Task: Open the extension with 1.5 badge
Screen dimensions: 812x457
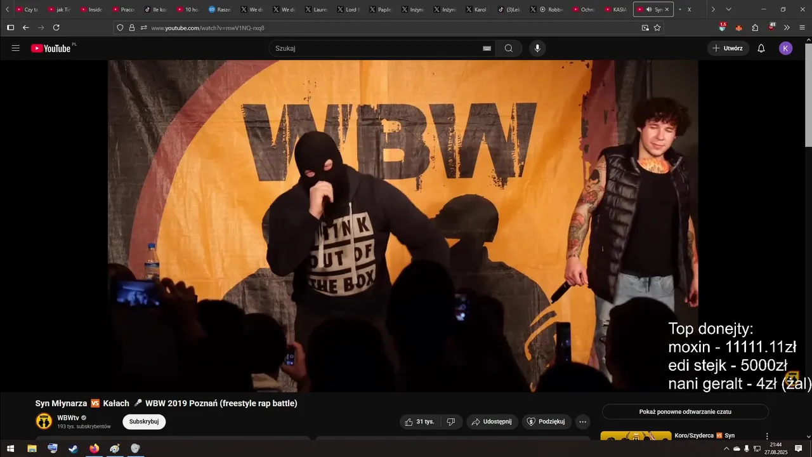Action: point(723,27)
